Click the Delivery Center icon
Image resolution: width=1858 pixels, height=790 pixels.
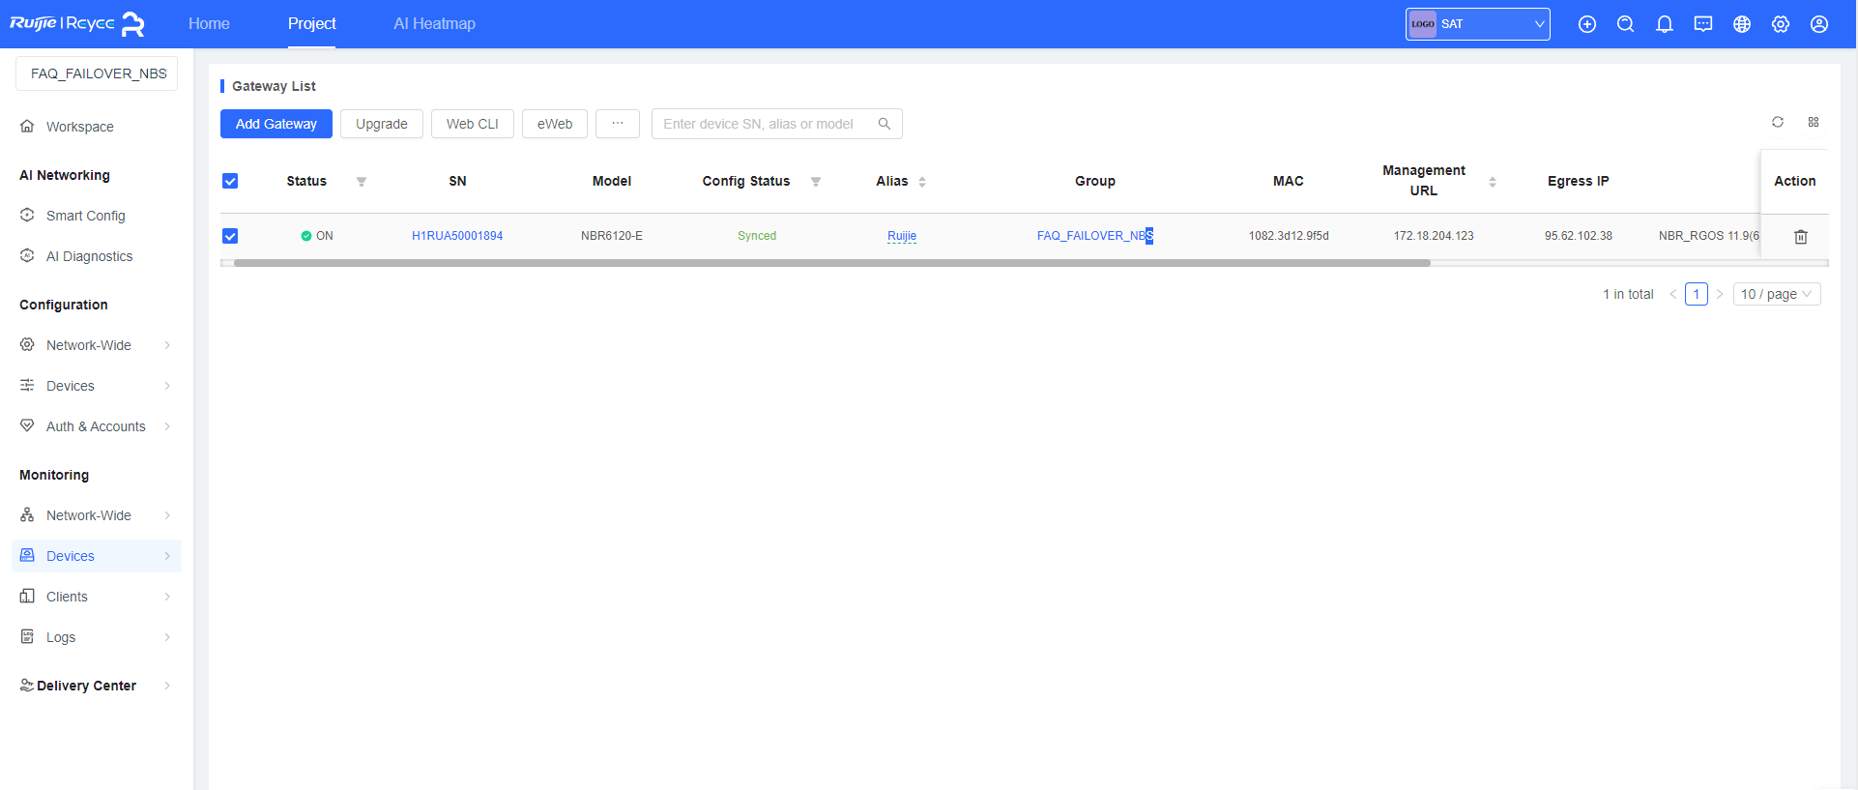[27, 686]
